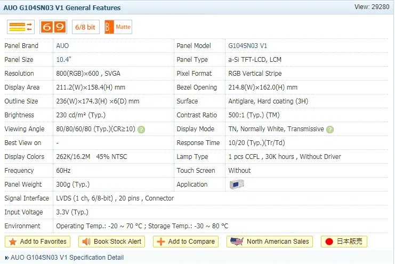Click the Brightness value 230 cd/m² (Typ.)
The height and width of the screenshot is (264, 395).
[81, 115]
